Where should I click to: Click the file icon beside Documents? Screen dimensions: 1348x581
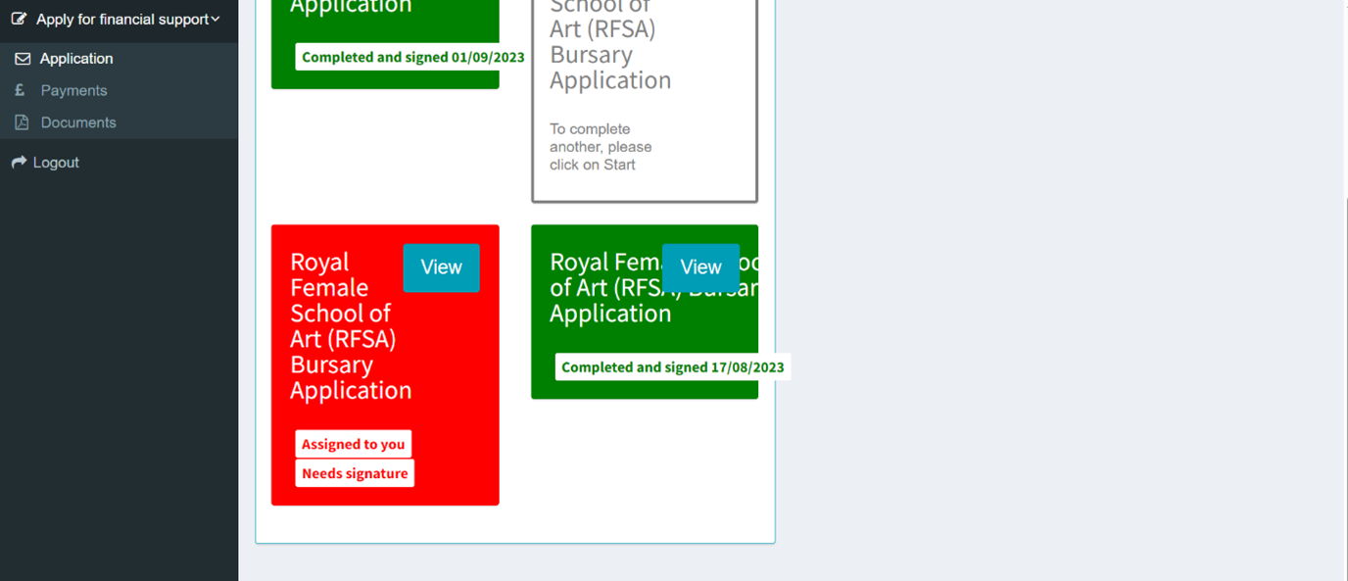[22, 122]
